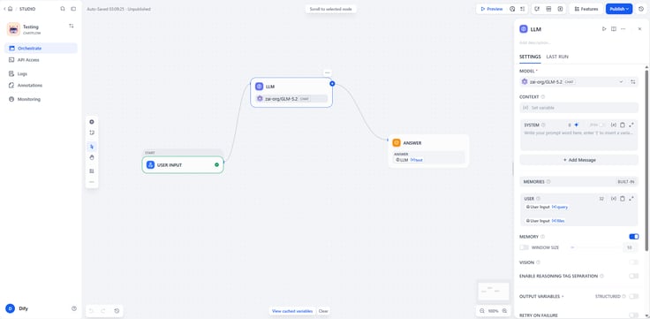The height and width of the screenshot is (319, 650).
Task: Redo the canvas change
Action: (x=103, y=311)
